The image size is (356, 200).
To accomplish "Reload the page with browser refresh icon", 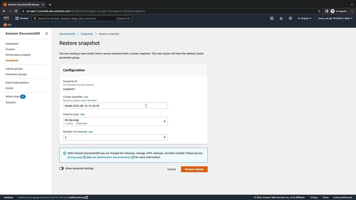I will (16, 11).
